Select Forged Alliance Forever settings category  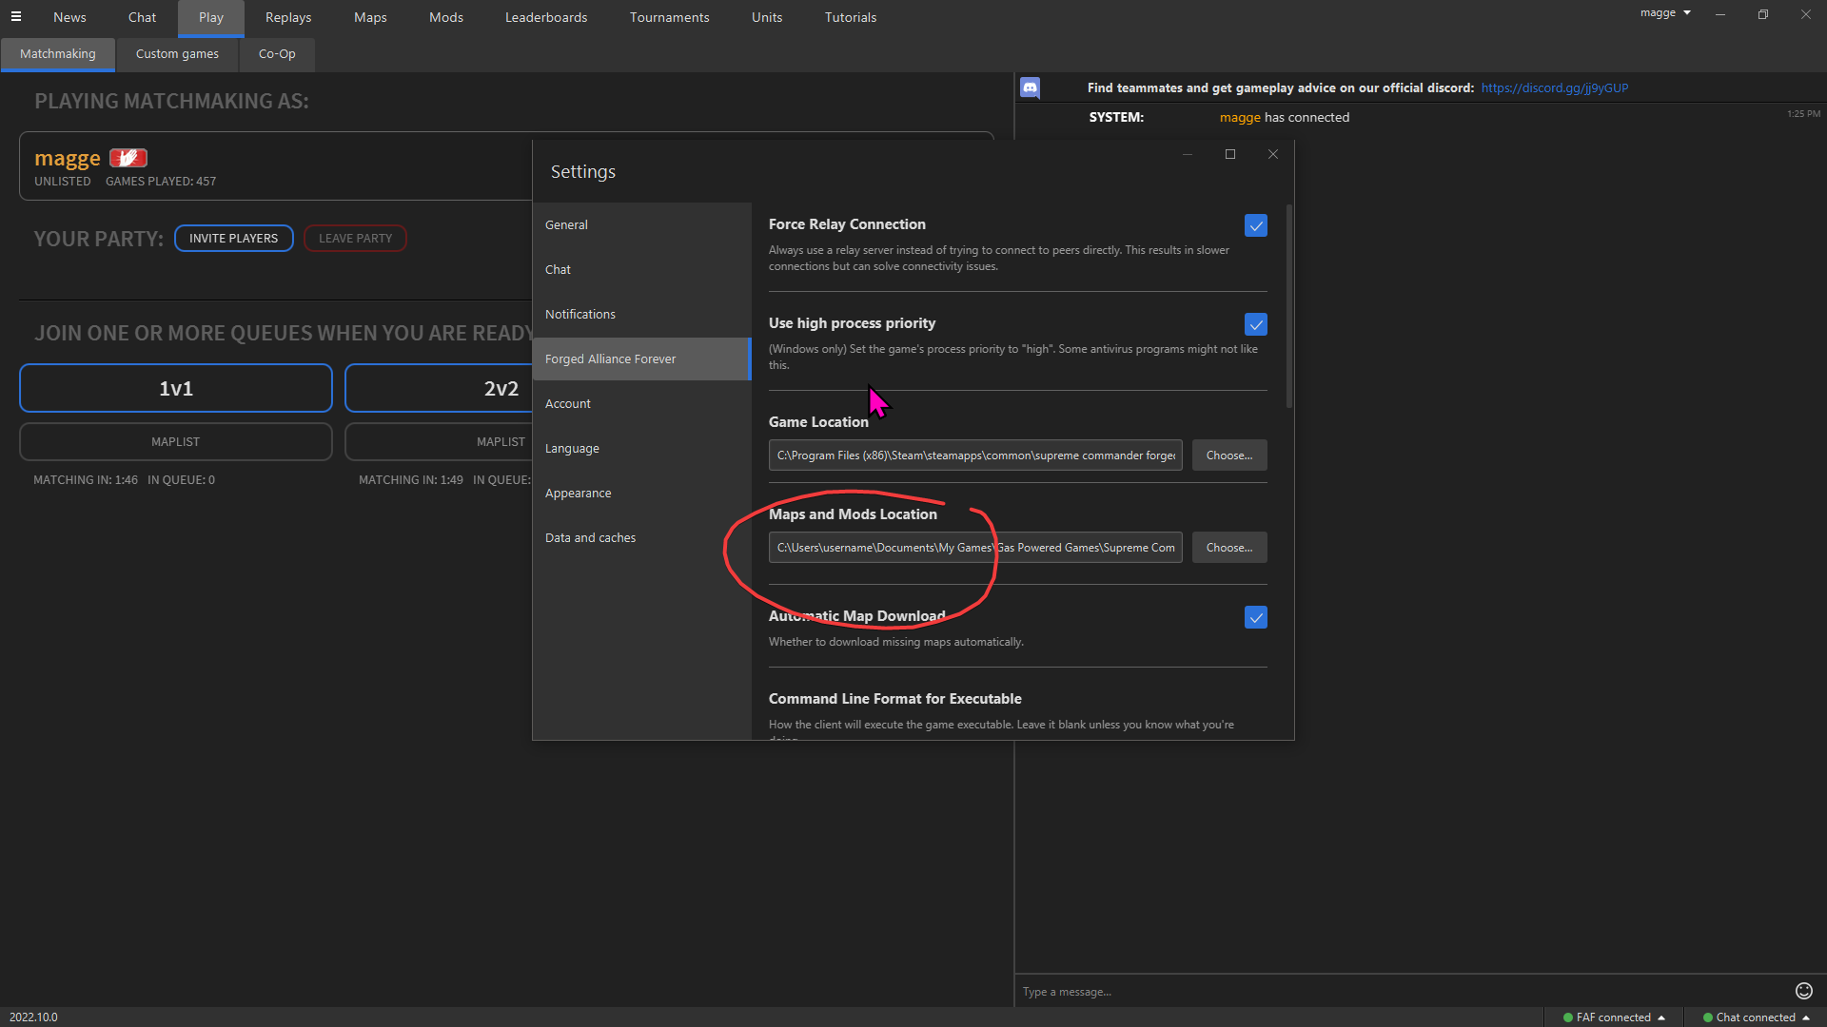[641, 359]
